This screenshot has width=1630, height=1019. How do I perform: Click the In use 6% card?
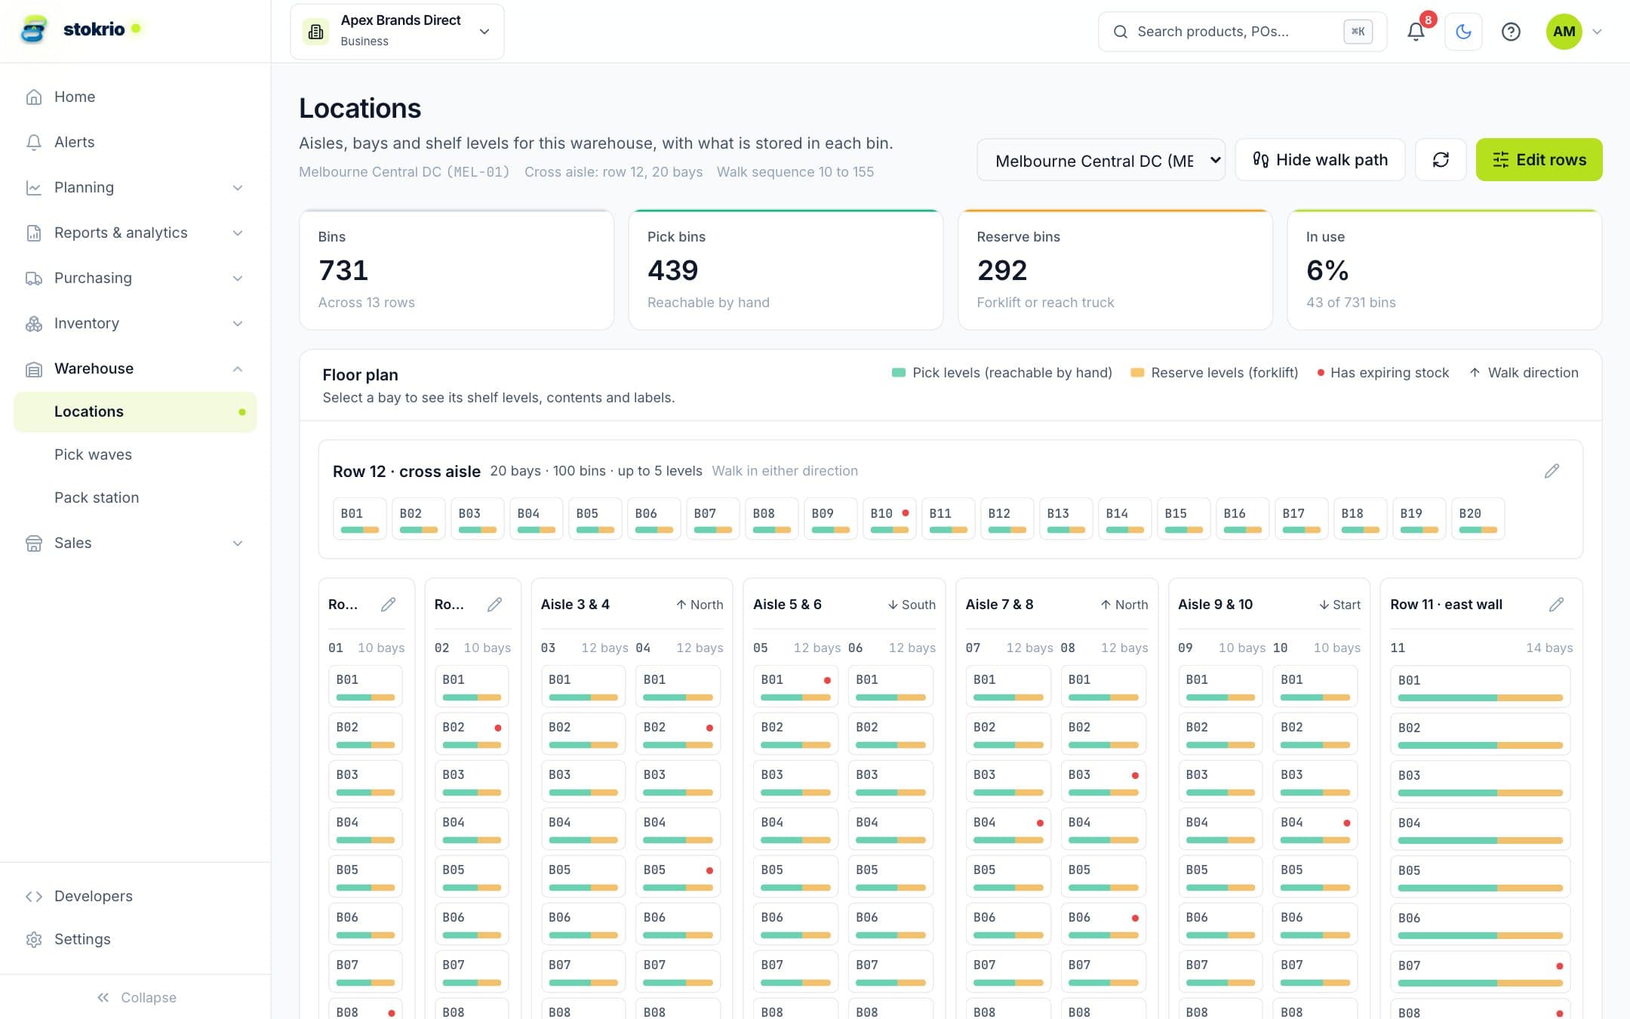1444,269
